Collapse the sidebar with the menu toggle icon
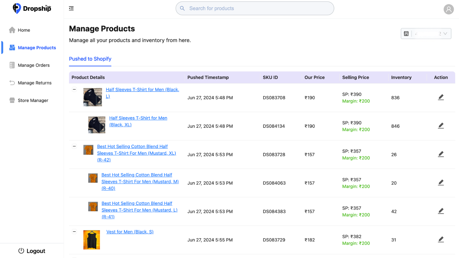459x258 pixels. 71,8
